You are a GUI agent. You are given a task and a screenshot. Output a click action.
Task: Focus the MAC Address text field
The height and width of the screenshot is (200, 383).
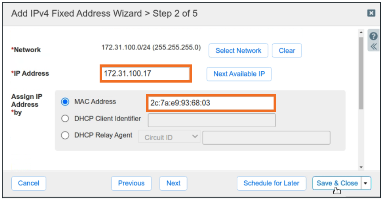pos(211,103)
